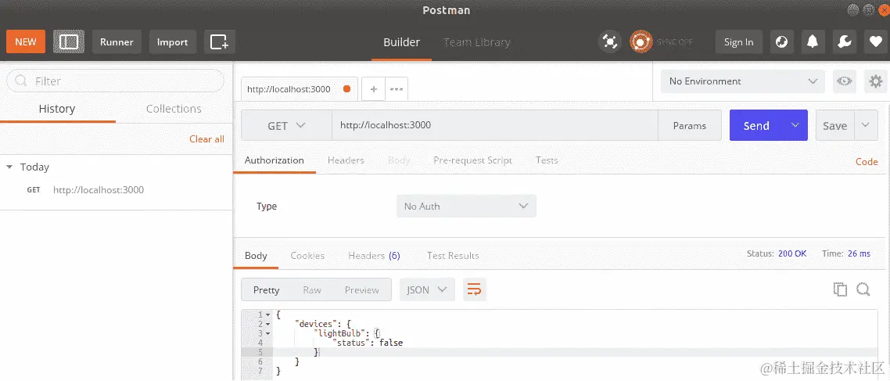890x381 pixels.
Task: Add a new request tab
Action: coord(374,89)
